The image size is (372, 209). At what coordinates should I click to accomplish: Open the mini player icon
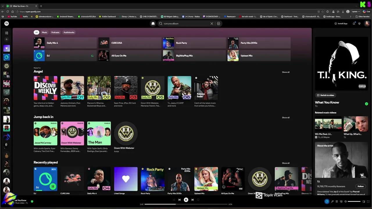click(x=364, y=201)
